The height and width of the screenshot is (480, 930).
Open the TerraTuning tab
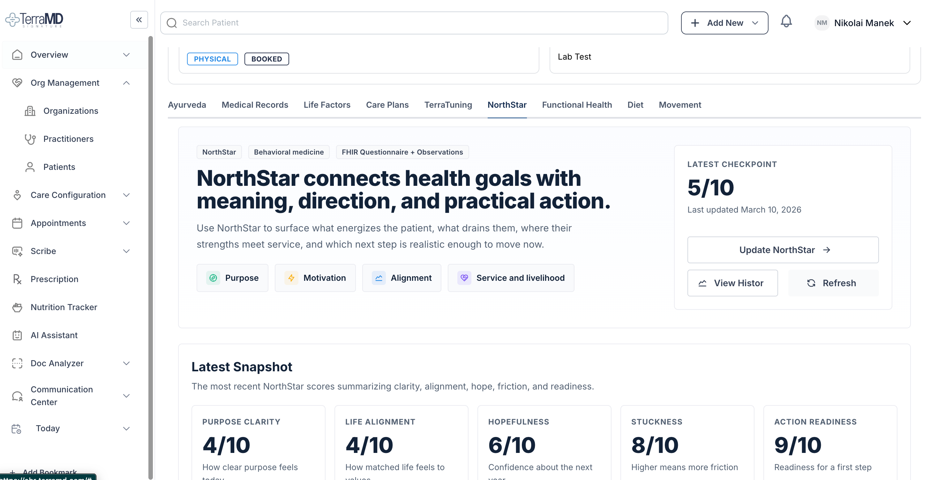[x=448, y=105]
